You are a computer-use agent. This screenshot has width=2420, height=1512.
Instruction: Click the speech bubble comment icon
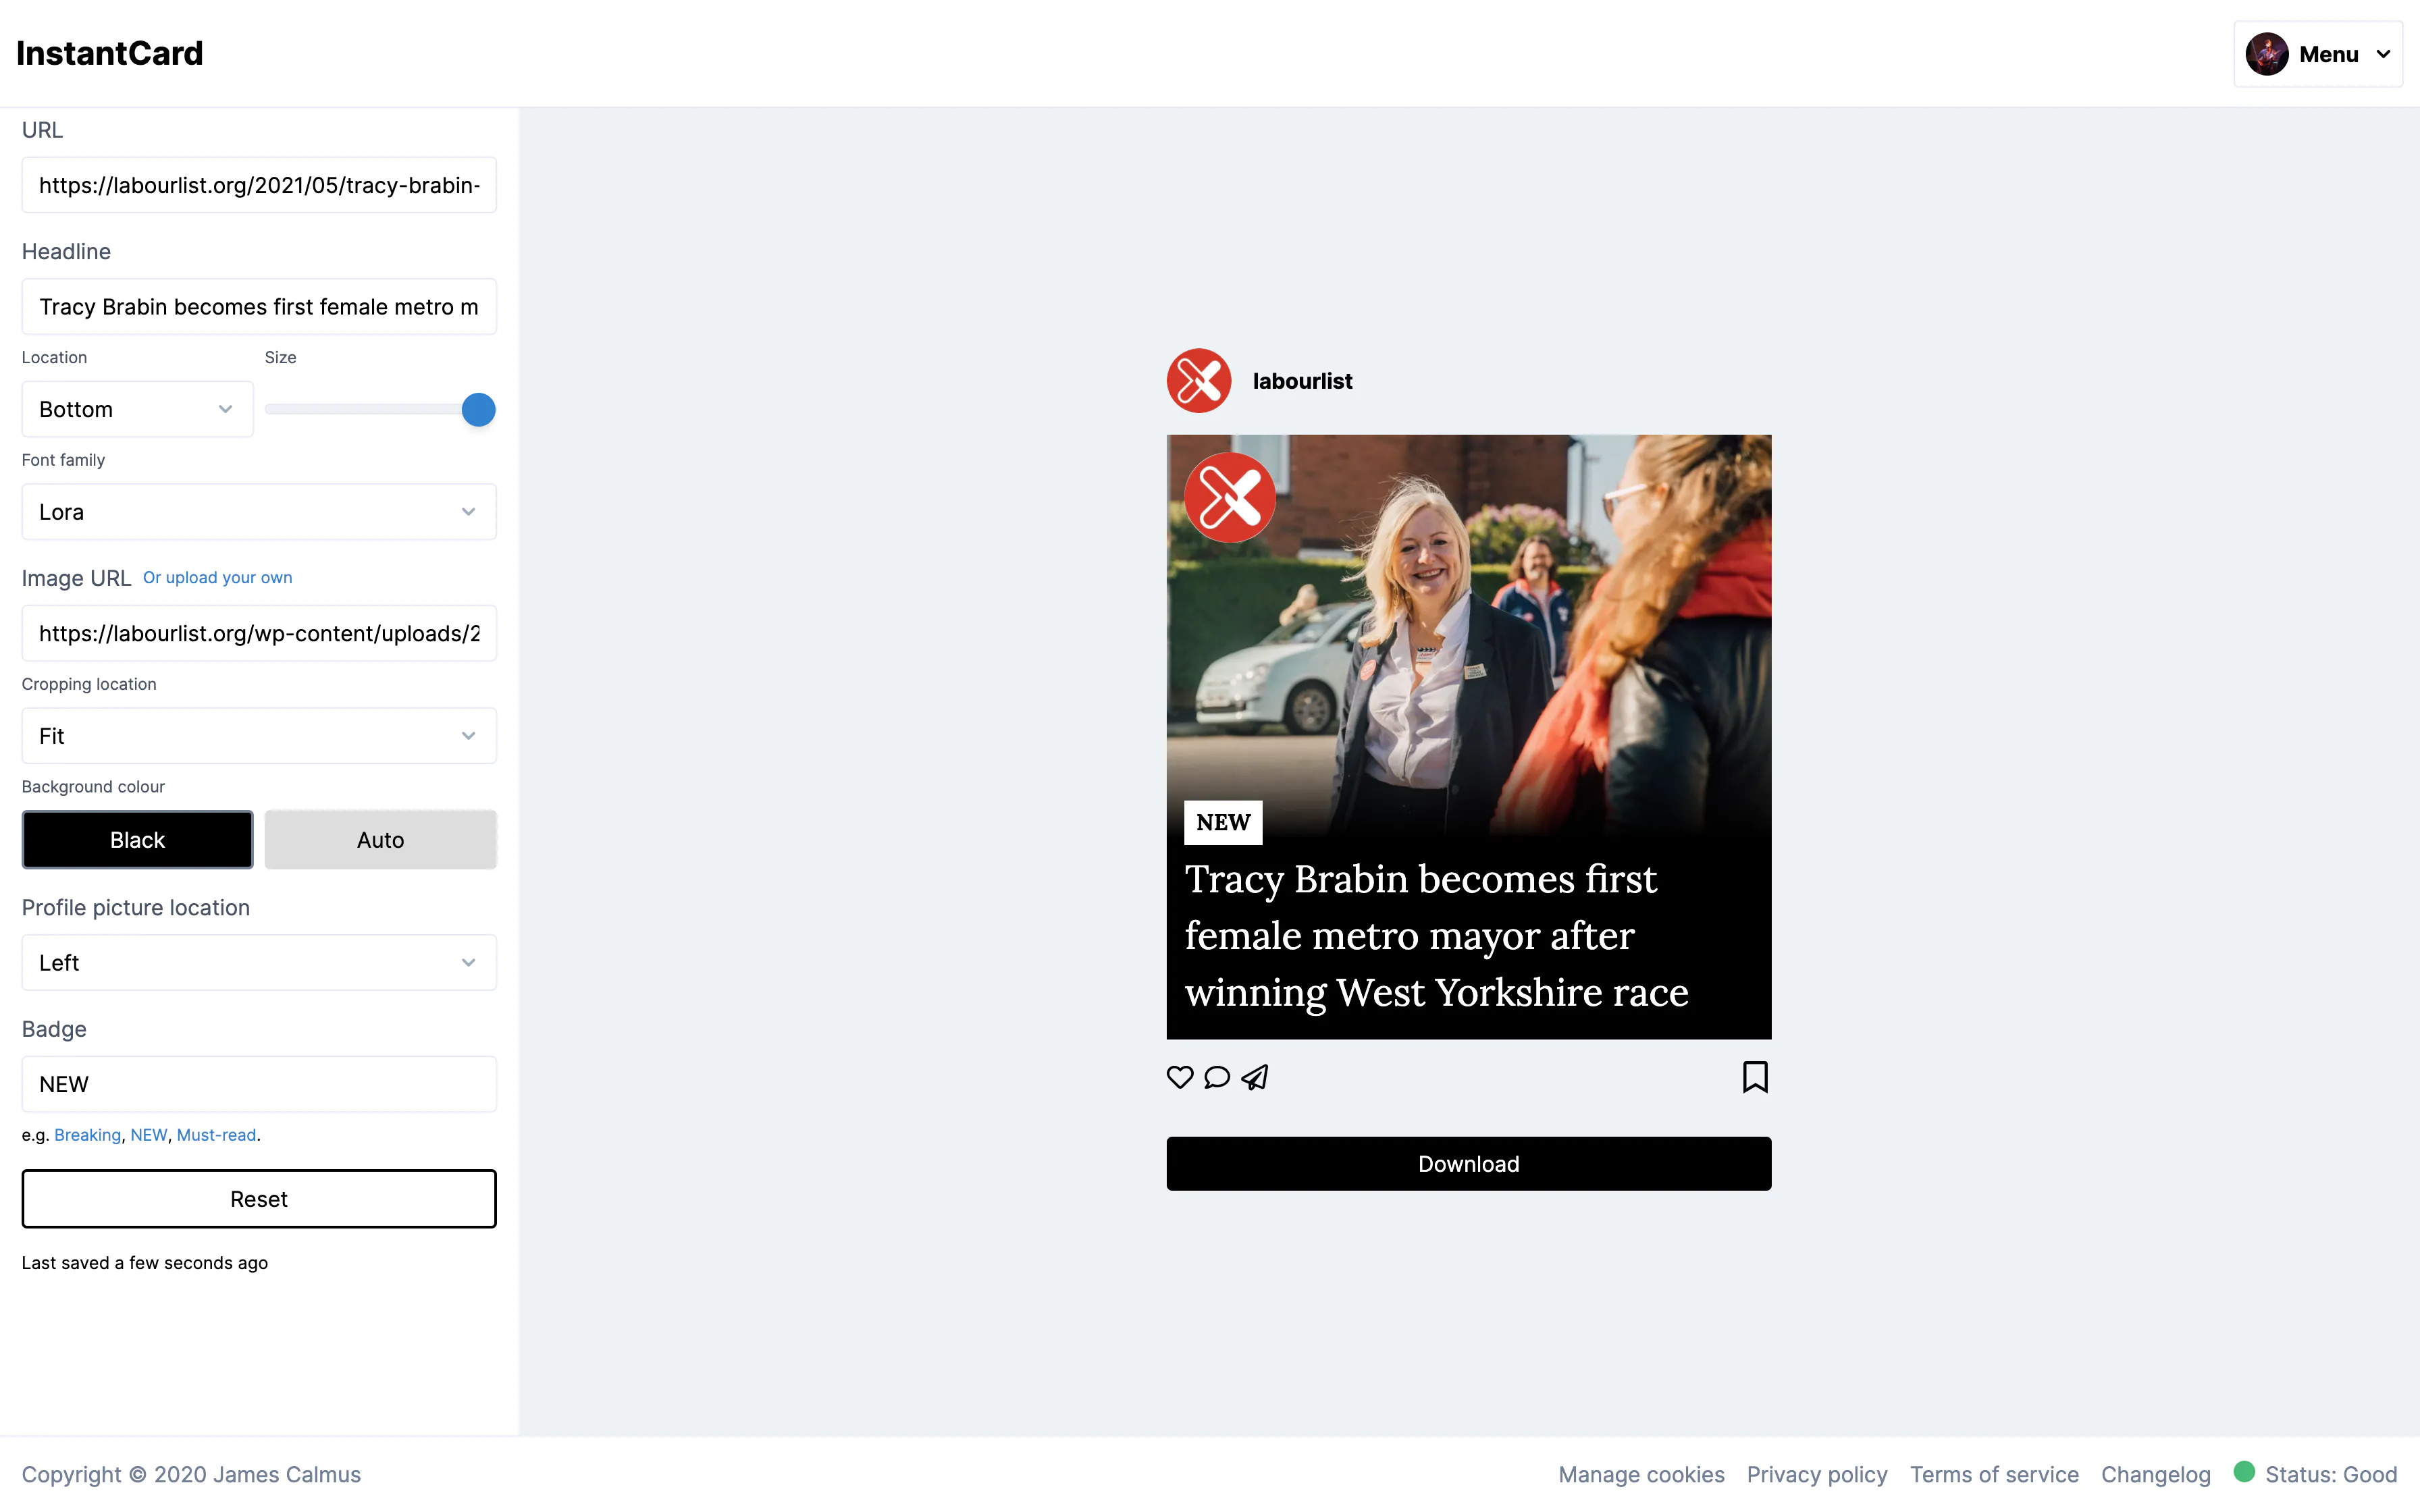[x=1217, y=1077]
